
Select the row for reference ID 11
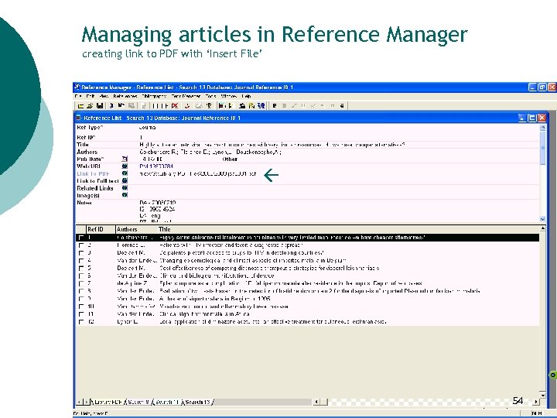tap(308, 313)
